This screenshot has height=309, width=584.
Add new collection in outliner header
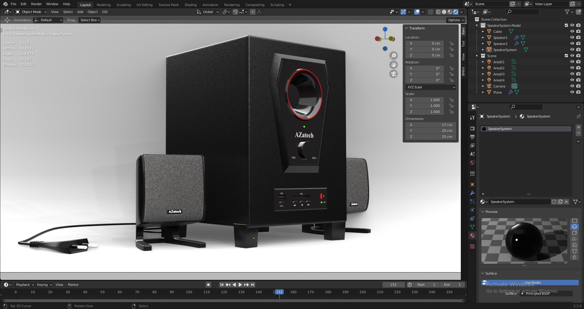(x=578, y=12)
